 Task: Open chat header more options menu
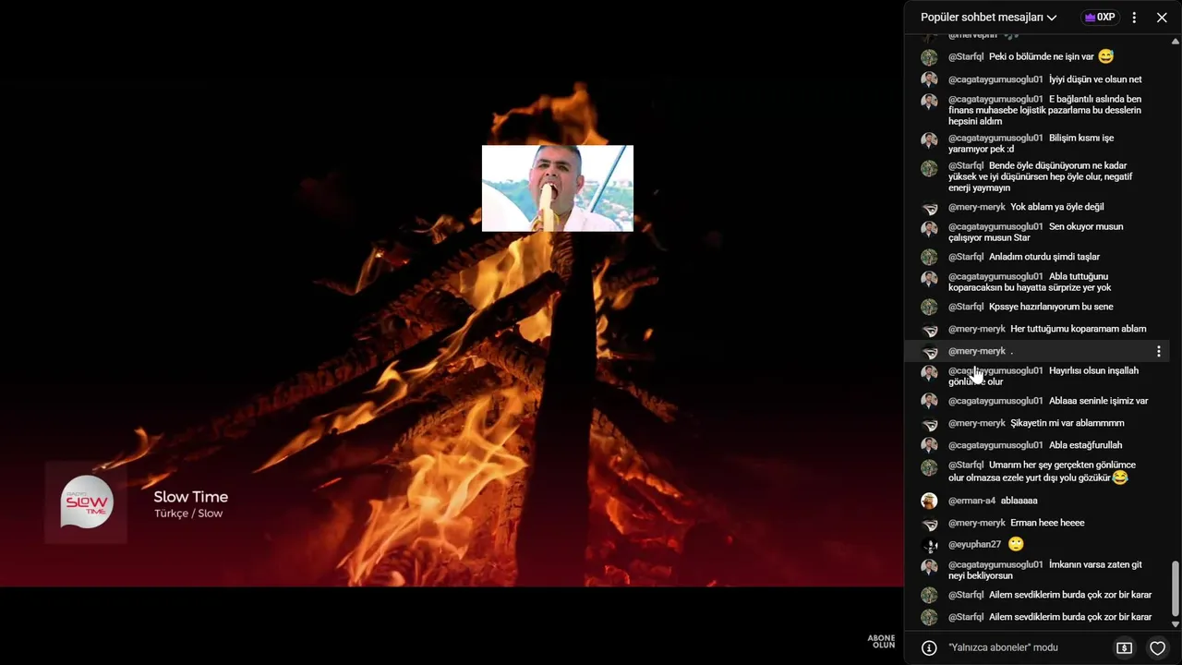pos(1134,18)
